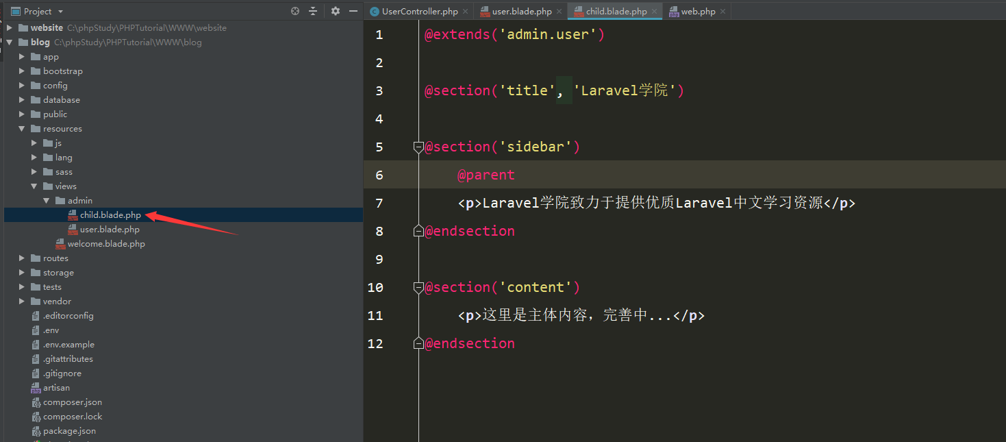Switch to UserController.php tab

[x=420, y=12]
